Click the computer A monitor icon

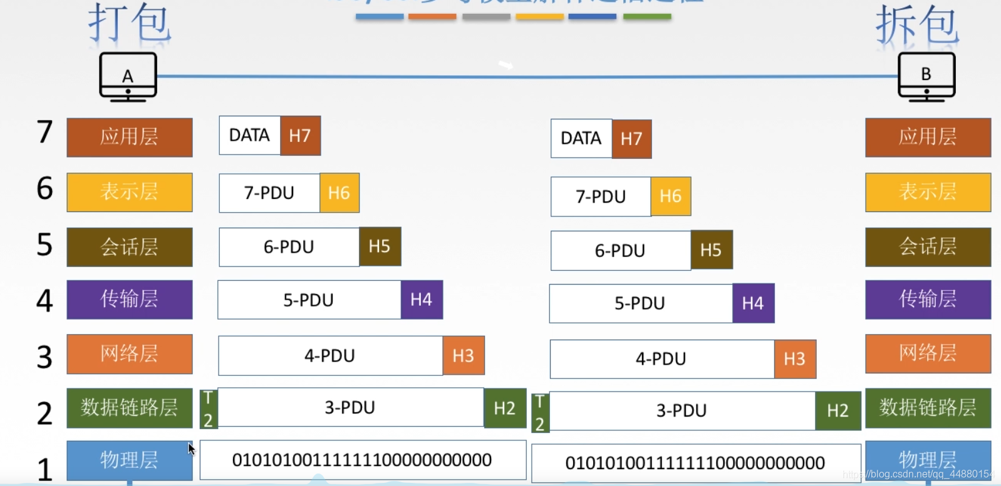[128, 77]
